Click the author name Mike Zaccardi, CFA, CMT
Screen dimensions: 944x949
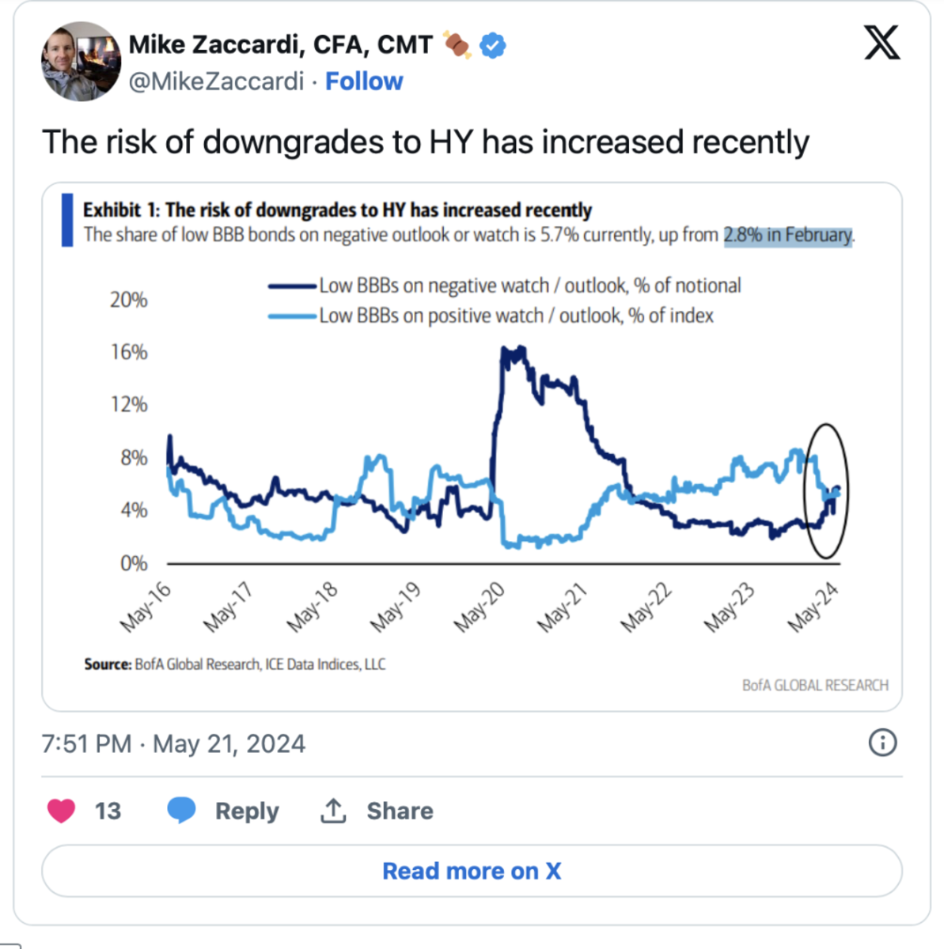coord(280,45)
